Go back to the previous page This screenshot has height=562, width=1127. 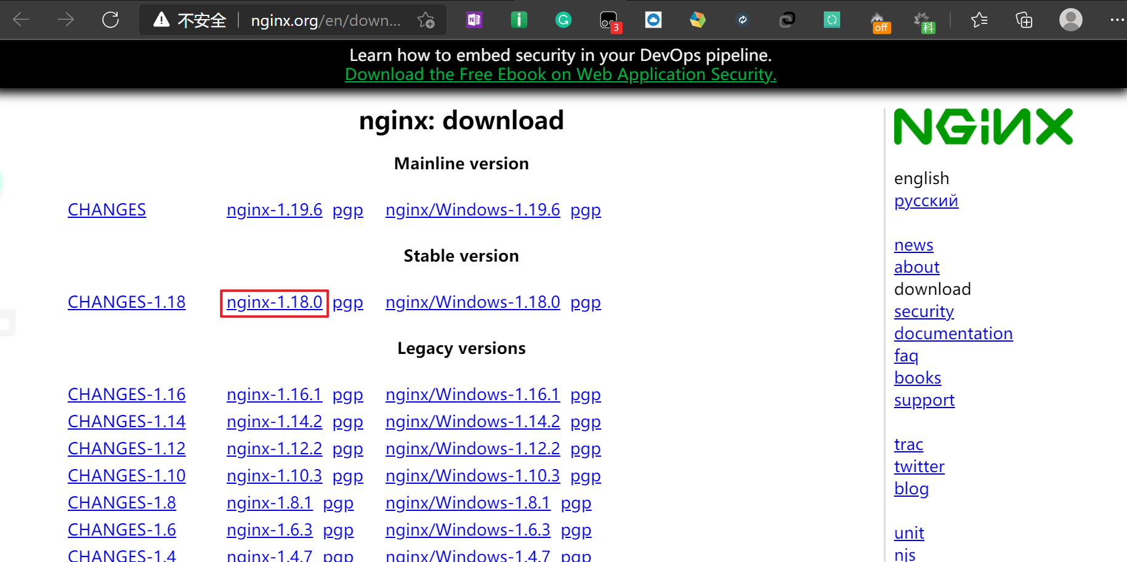pyautogui.click(x=22, y=20)
